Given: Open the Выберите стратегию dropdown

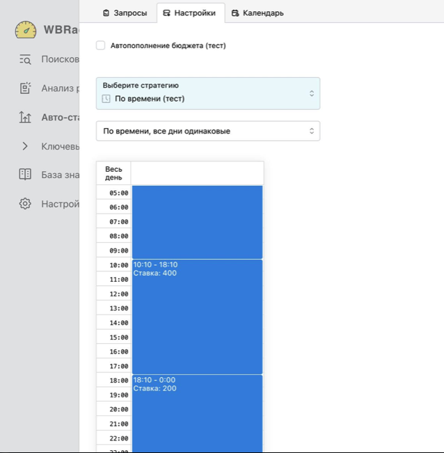Looking at the screenshot, I should tap(208, 93).
